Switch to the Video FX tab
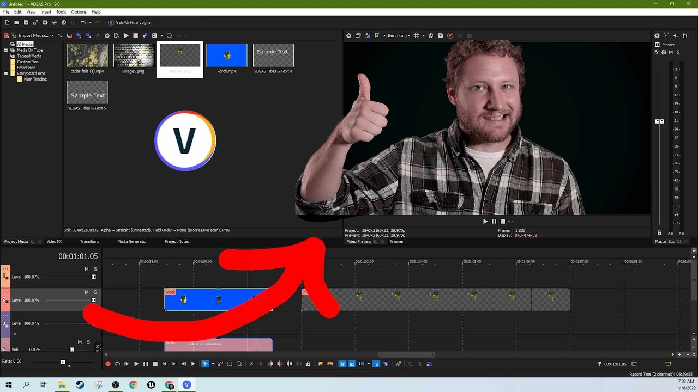 coord(54,241)
